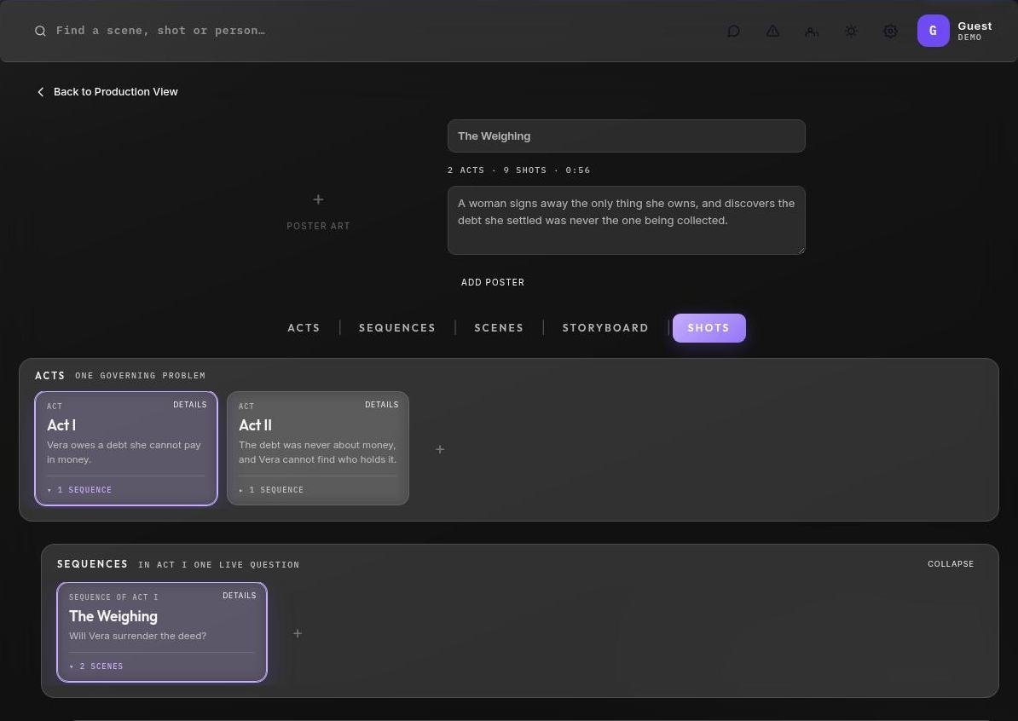Screen dimensions: 1018x721
Task: Click the Add Poster button
Action: point(493,282)
